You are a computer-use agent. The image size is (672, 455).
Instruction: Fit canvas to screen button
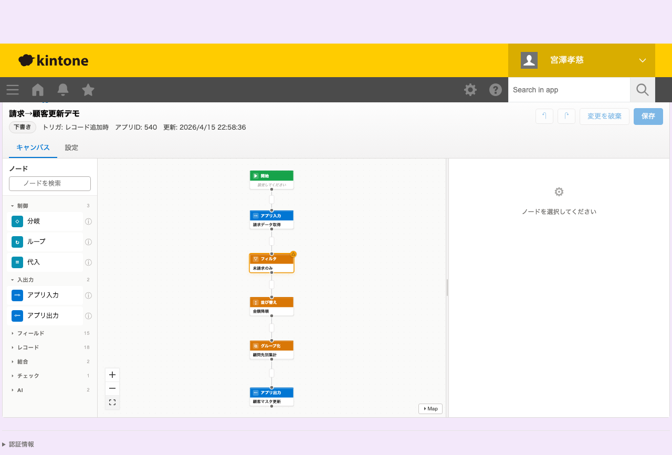pyautogui.click(x=112, y=403)
